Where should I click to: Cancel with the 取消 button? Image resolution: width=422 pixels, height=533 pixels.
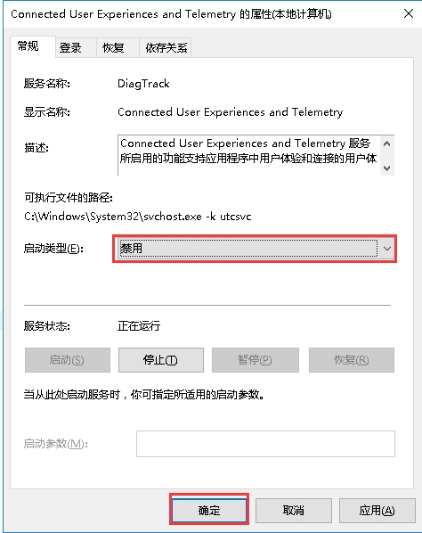point(293,510)
